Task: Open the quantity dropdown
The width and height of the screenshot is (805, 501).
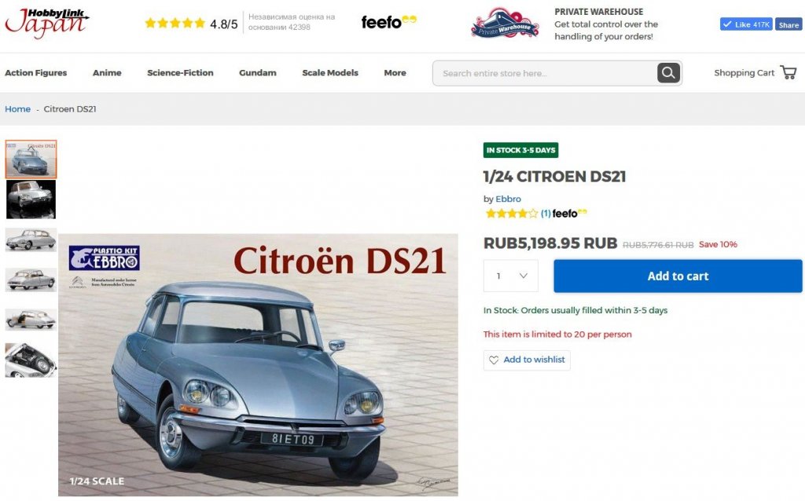Action: [511, 276]
